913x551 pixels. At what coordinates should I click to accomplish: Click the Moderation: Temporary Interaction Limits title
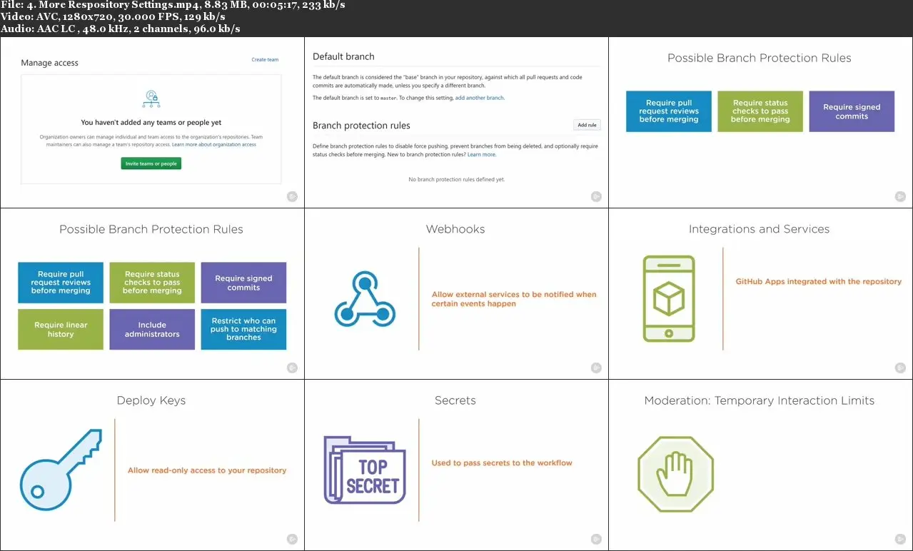[x=760, y=400]
